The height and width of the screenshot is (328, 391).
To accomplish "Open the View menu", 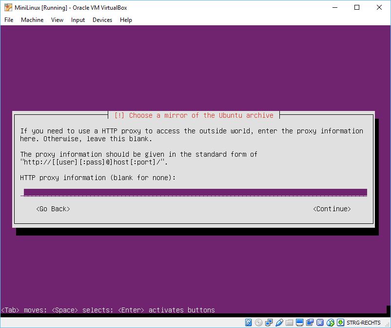I will click(57, 20).
